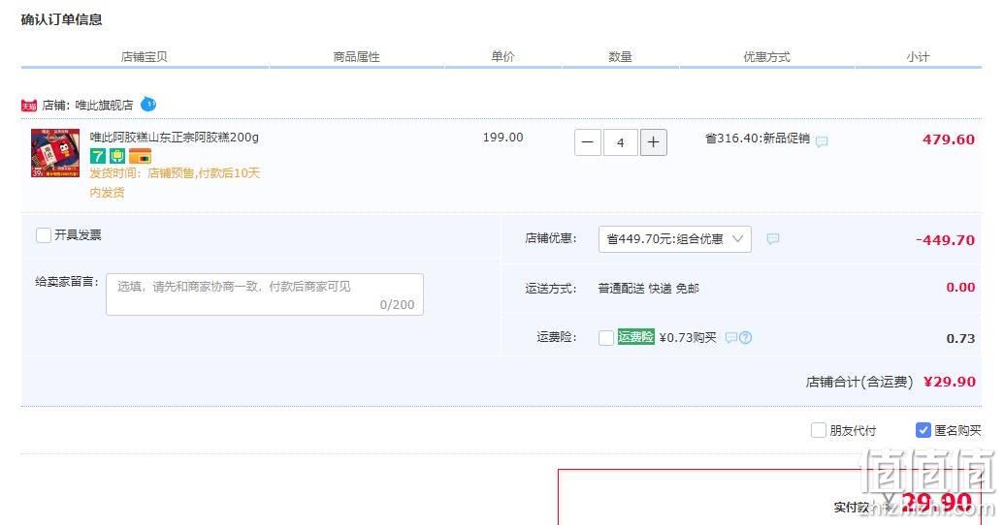Click the discount amount -449.70
The height and width of the screenshot is (525, 1004).
point(945,240)
